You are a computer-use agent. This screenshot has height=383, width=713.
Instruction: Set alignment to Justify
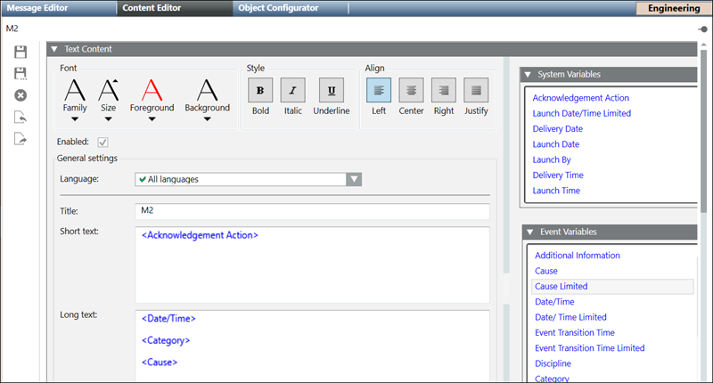click(x=477, y=90)
